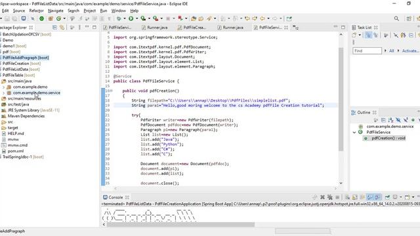
Task: Click the New Java Package icon
Action: coord(51,18)
